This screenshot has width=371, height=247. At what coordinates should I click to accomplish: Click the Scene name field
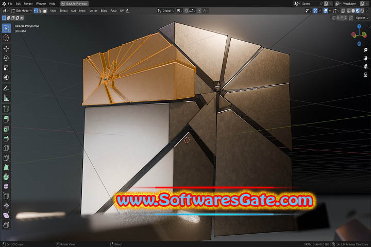(310, 4)
